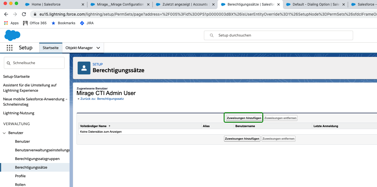Screen dimensions: 377x187
Task: Click the SETUP breadcrumb link
Action: (98, 64)
